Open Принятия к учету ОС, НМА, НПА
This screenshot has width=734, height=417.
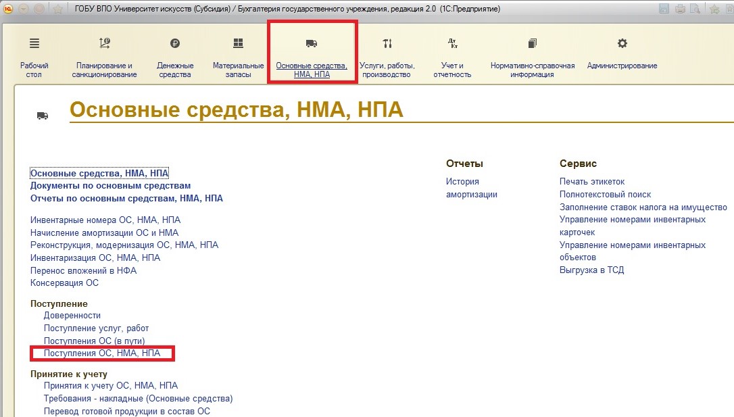[x=111, y=385]
